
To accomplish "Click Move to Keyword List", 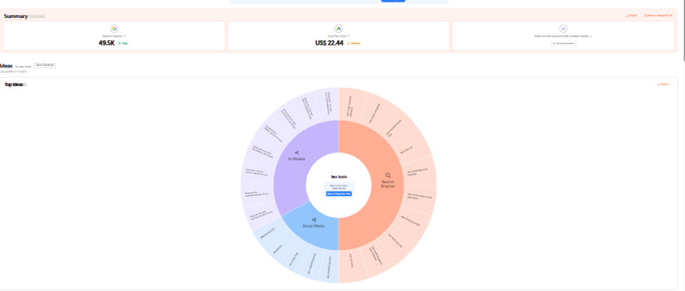I will (x=658, y=15).
